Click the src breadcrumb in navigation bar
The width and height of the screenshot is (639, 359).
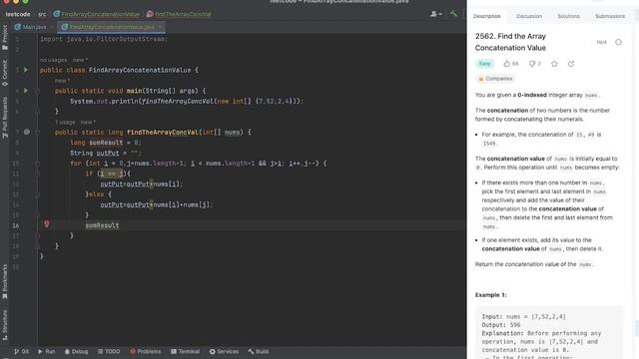point(42,14)
